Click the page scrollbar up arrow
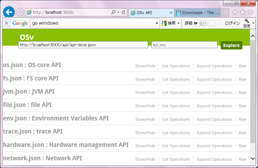258x168 pixels. (253, 36)
